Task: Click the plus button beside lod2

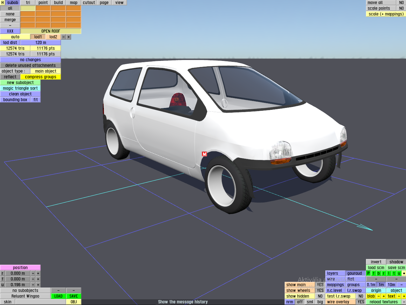Action: pos(69,37)
